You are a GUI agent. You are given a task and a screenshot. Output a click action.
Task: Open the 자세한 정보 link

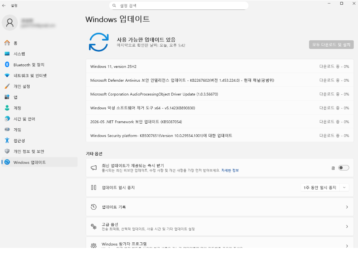click(x=230, y=170)
